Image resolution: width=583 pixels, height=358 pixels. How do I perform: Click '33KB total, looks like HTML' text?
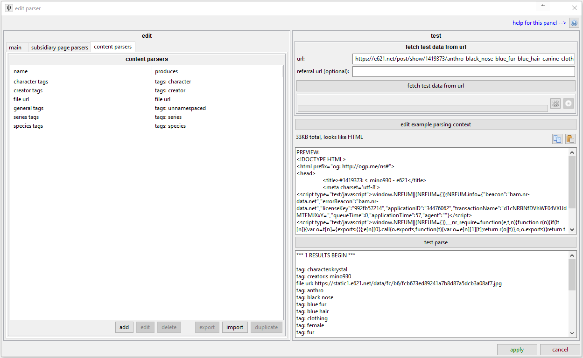(x=329, y=137)
